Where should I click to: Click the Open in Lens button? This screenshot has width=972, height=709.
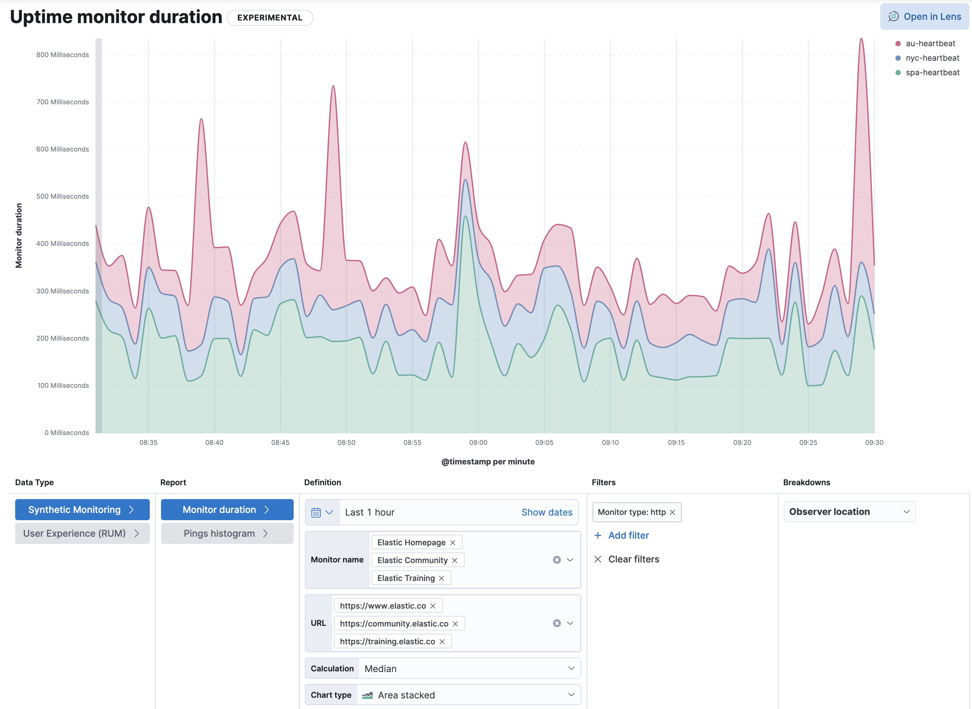coord(924,17)
